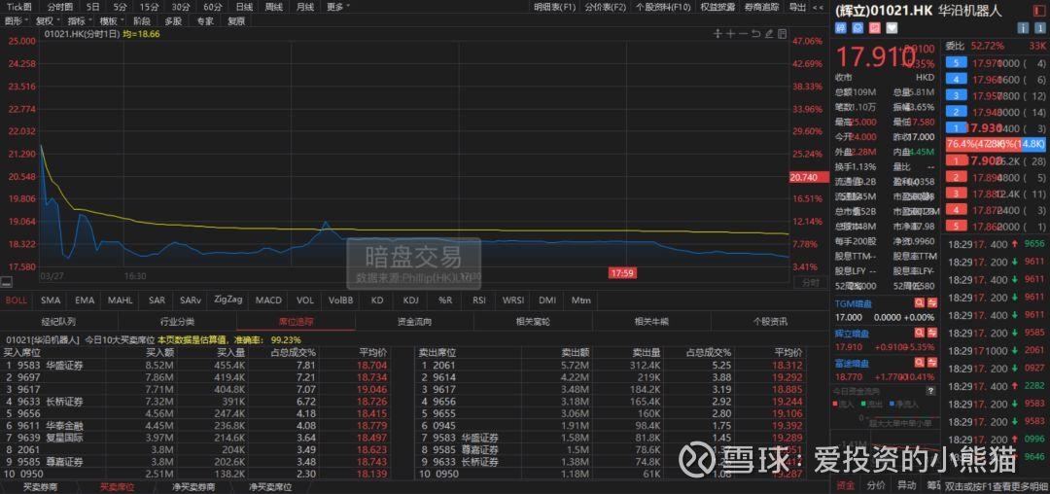Select the move/pan chart tool icon
Image resolution: width=1050 pixels, height=494 pixels.
point(717,34)
